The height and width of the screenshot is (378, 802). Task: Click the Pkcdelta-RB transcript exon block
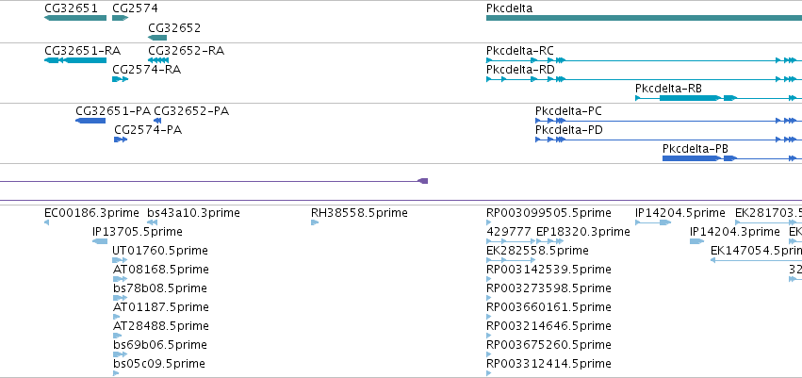pos(689,98)
